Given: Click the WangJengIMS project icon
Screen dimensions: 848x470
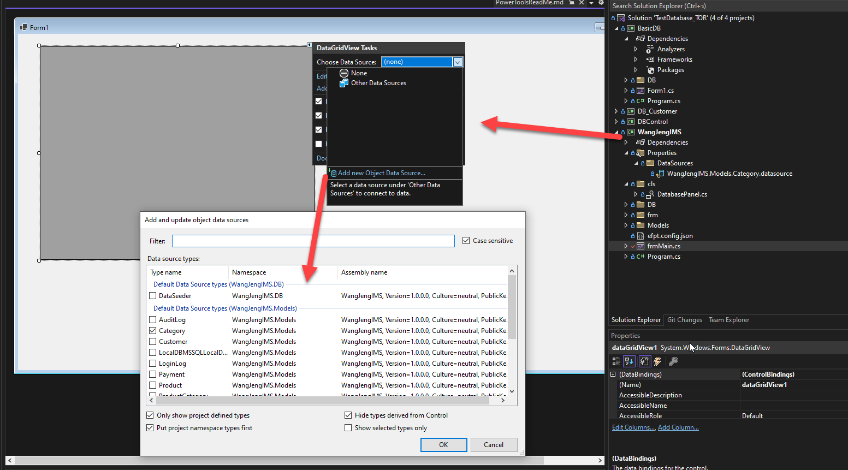Looking at the screenshot, I should 631,132.
